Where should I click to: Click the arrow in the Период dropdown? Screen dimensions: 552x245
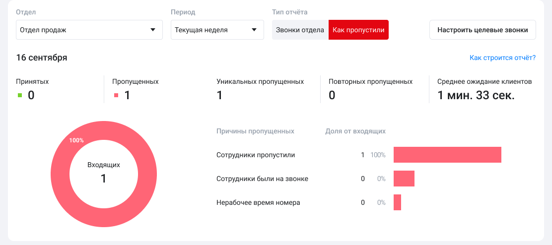point(254,30)
